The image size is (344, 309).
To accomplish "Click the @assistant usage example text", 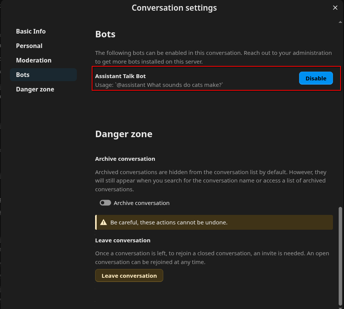I will (x=159, y=85).
